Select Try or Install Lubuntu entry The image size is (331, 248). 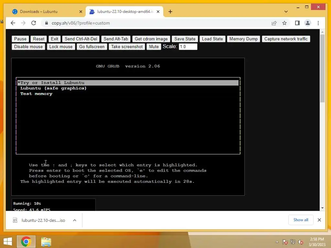coord(128,83)
